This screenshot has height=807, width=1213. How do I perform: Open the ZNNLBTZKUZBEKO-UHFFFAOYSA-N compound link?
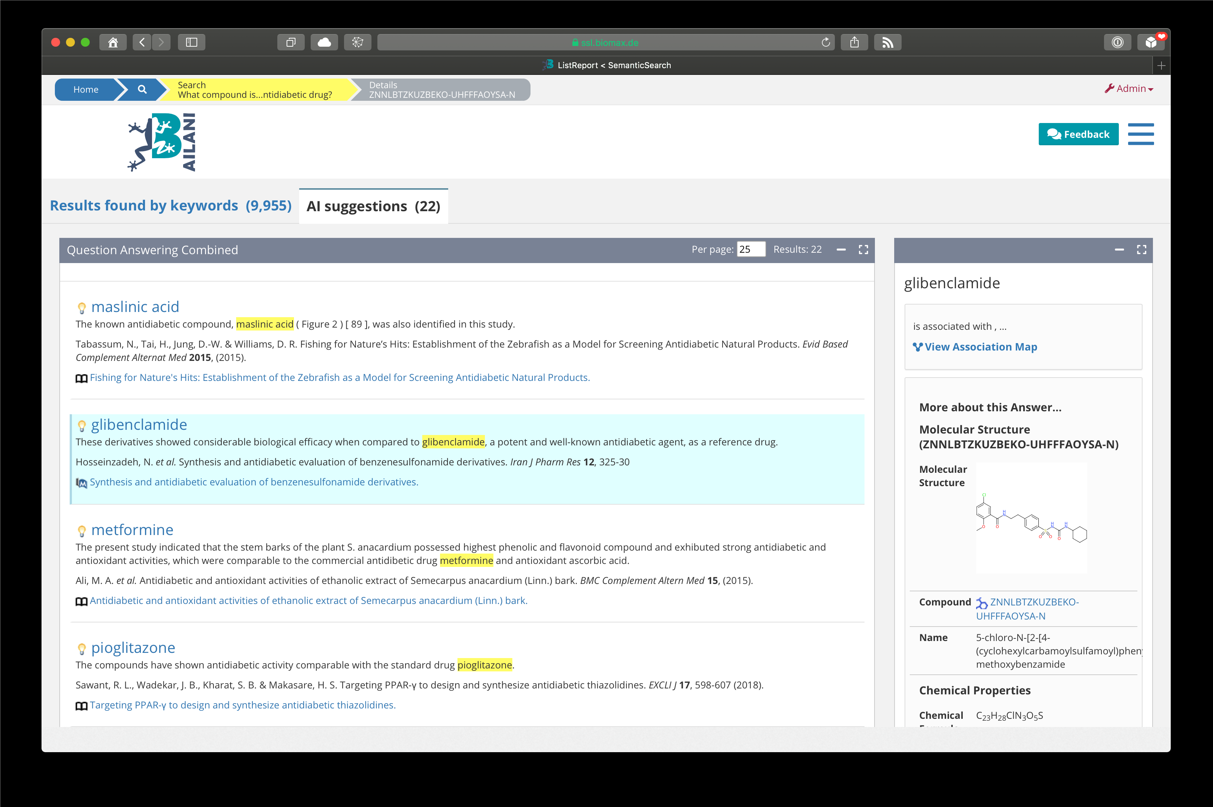[x=1028, y=609]
